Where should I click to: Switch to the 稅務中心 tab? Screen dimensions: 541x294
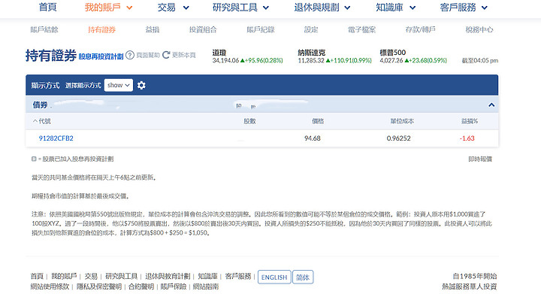pos(479,29)
